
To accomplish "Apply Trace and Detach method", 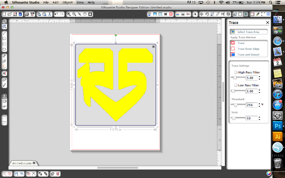I will [248, 54].
